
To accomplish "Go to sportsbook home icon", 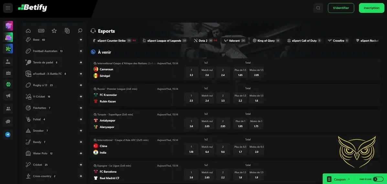I will (28, 31).
